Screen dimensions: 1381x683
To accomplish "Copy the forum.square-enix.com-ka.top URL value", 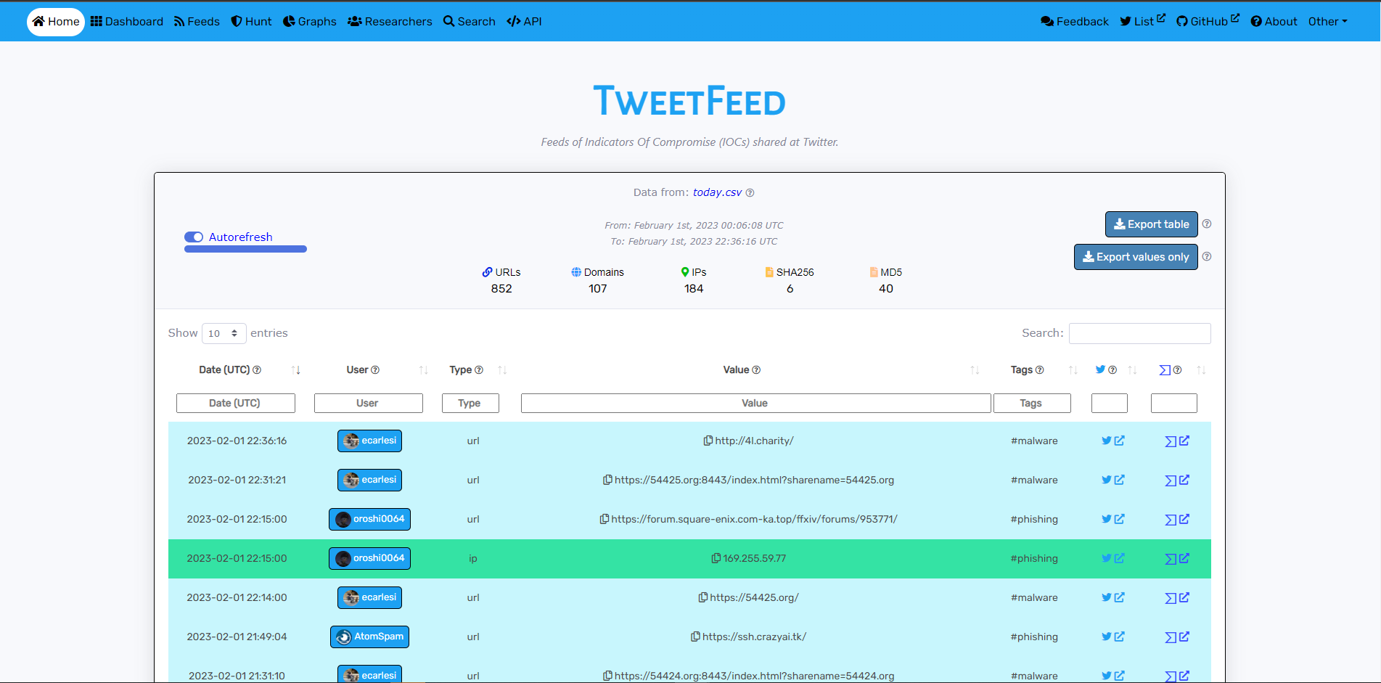I will tap(605, 519).
